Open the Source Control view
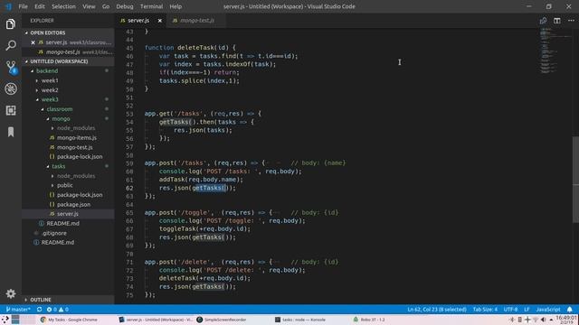Screen dimensions: 579x325 (11, 68)
